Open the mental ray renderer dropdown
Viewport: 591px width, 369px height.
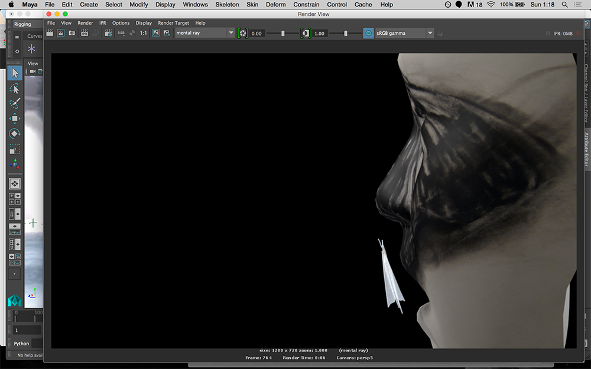click(x=205, y=33)
